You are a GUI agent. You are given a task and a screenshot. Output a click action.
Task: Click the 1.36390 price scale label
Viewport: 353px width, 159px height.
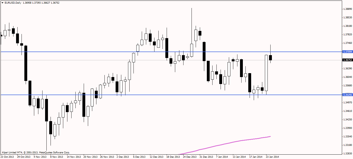[x=347, y=69]
